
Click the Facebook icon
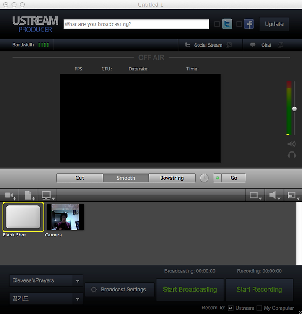(249, 24)
